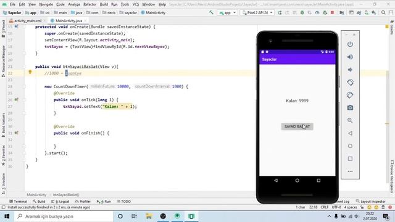The image size is (395, 222).
Task: Open the Logcat tool window
Action: tap(60, 202)
